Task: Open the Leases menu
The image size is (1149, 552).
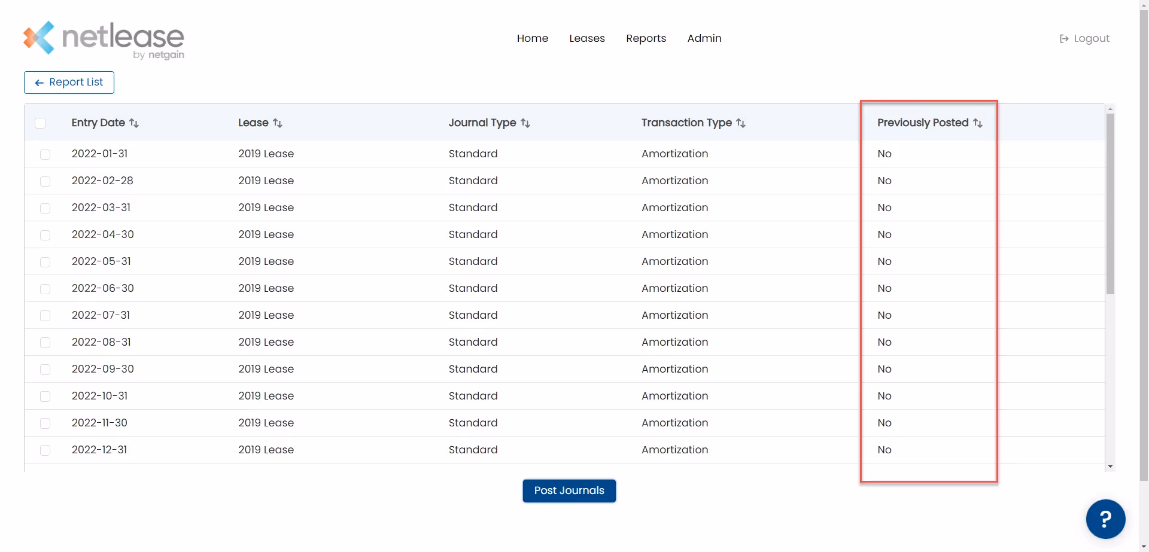Action: click(587, 38)
